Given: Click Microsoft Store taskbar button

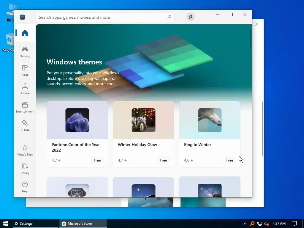Looking at the screenshot, I should tap(83, 224).
